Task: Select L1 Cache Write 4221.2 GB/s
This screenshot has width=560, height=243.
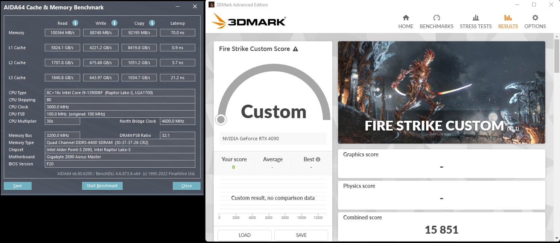Action: 101,48
